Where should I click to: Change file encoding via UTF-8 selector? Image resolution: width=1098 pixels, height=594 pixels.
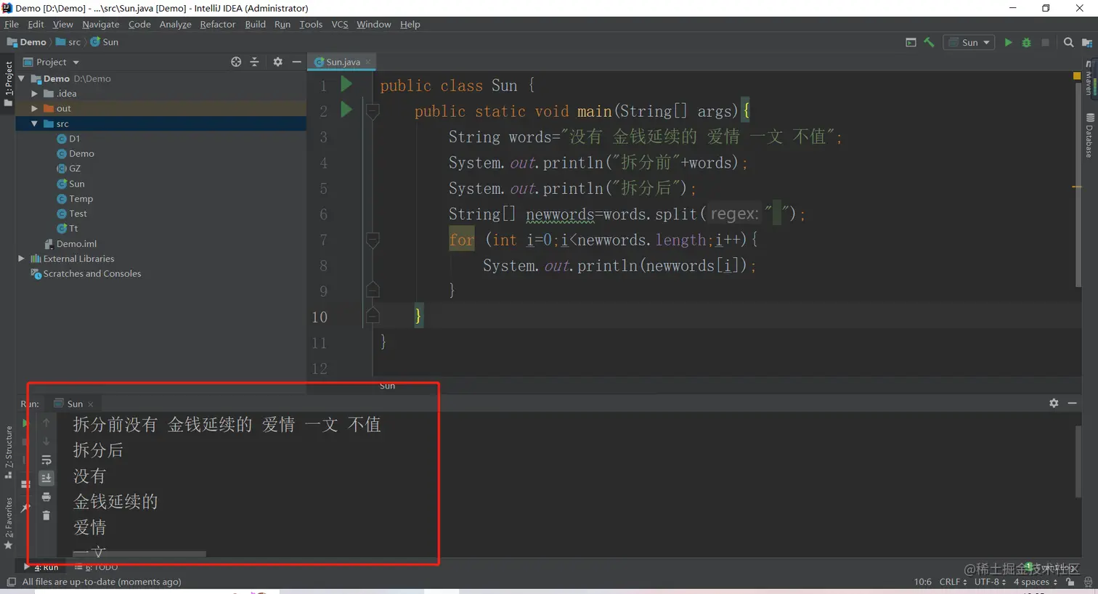[990, 582]
